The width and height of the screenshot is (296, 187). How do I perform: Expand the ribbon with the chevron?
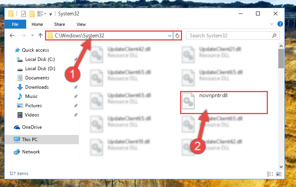pyautogui.click(x=272, y=24)
